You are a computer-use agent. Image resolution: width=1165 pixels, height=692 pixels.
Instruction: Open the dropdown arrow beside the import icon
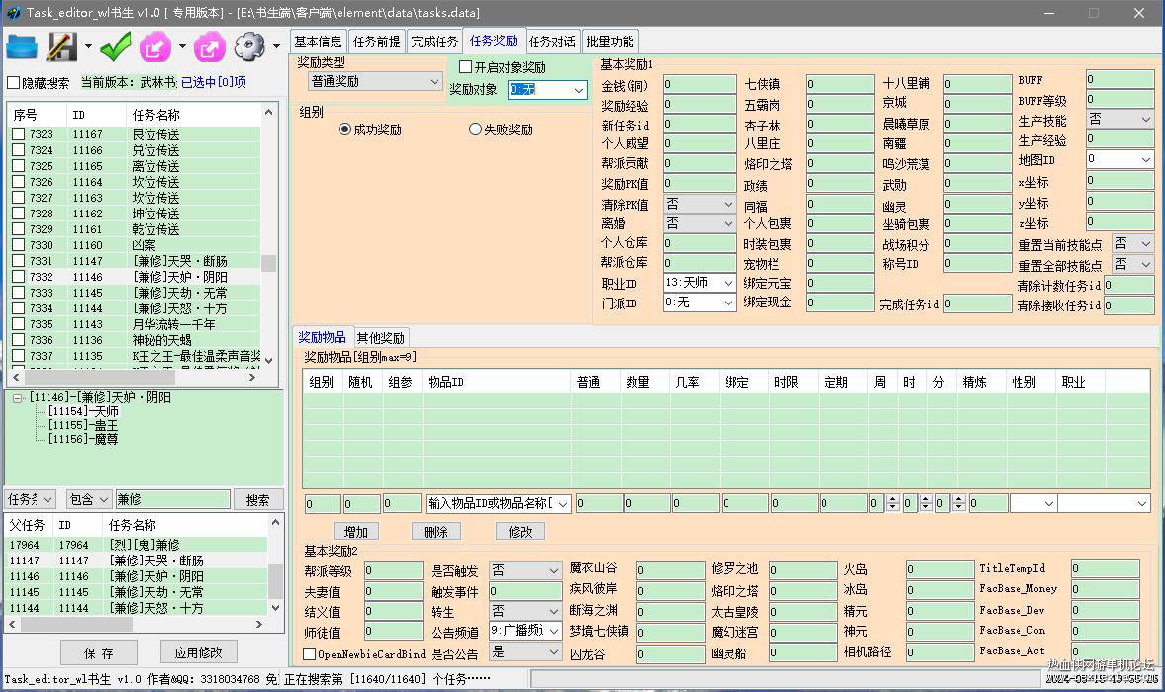(x=182, y=46)
